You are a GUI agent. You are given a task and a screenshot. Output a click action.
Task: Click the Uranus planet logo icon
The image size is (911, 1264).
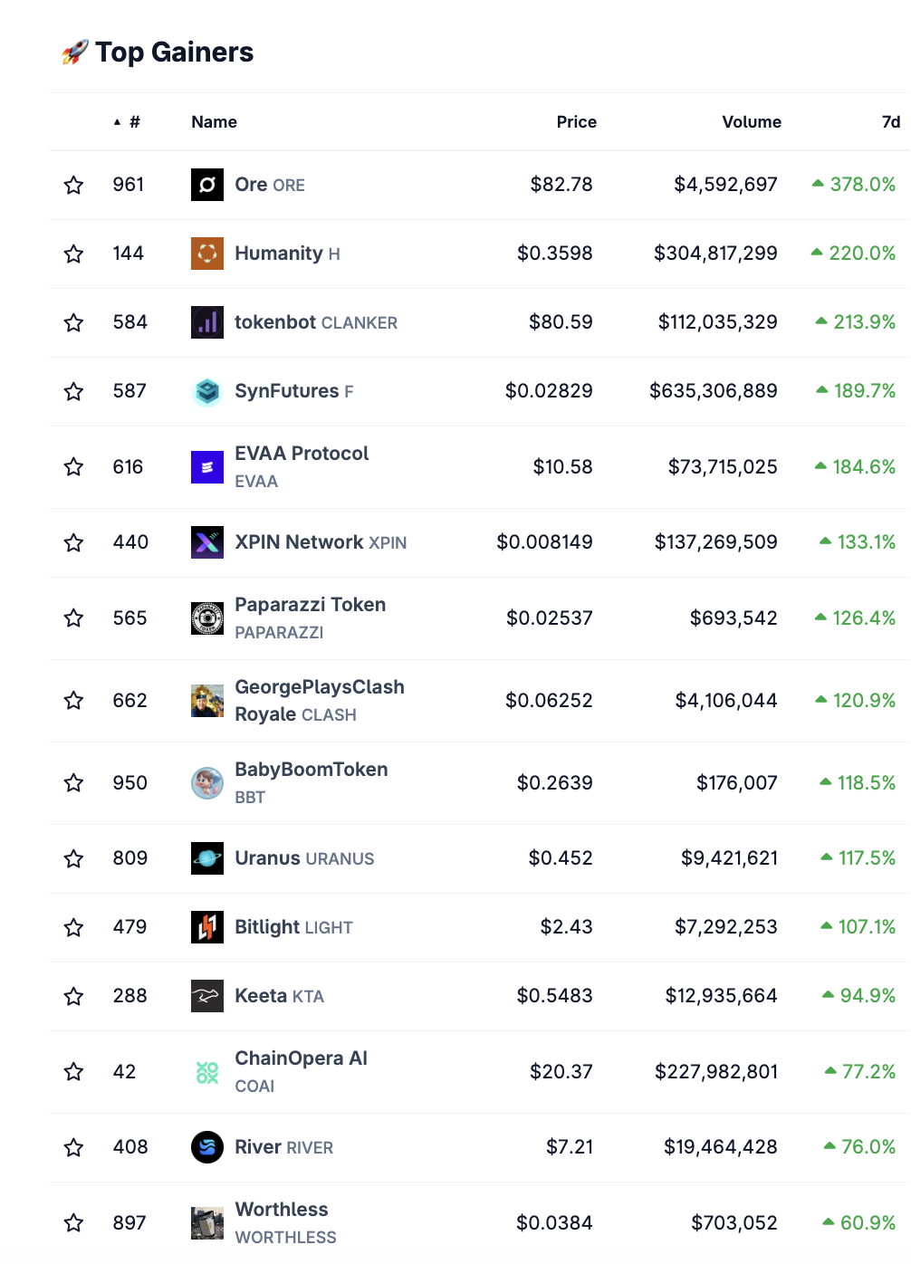pyautogui.click(x=207, y=858)
